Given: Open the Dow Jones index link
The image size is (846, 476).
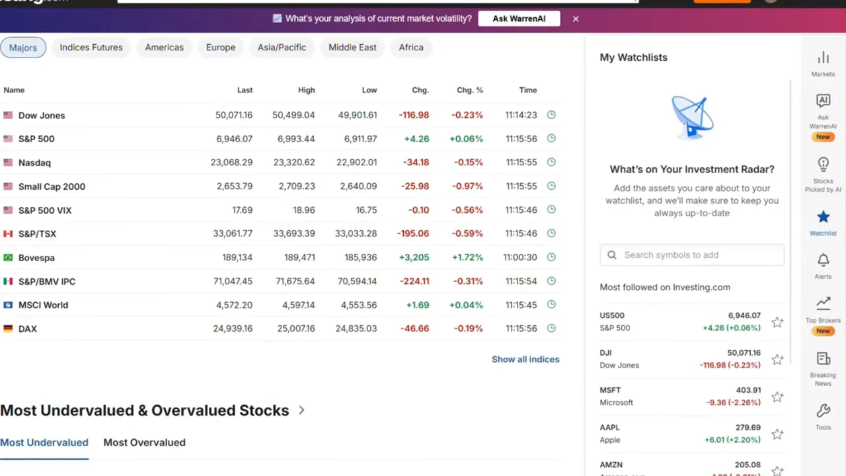Looking at the screenshot, I should 42,115.
